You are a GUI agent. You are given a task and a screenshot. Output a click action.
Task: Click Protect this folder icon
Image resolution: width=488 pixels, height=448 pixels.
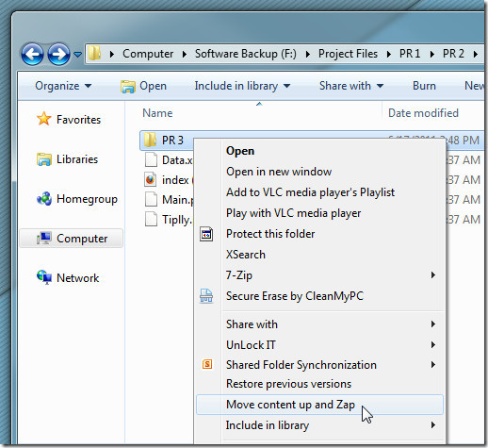coord(206,234)
